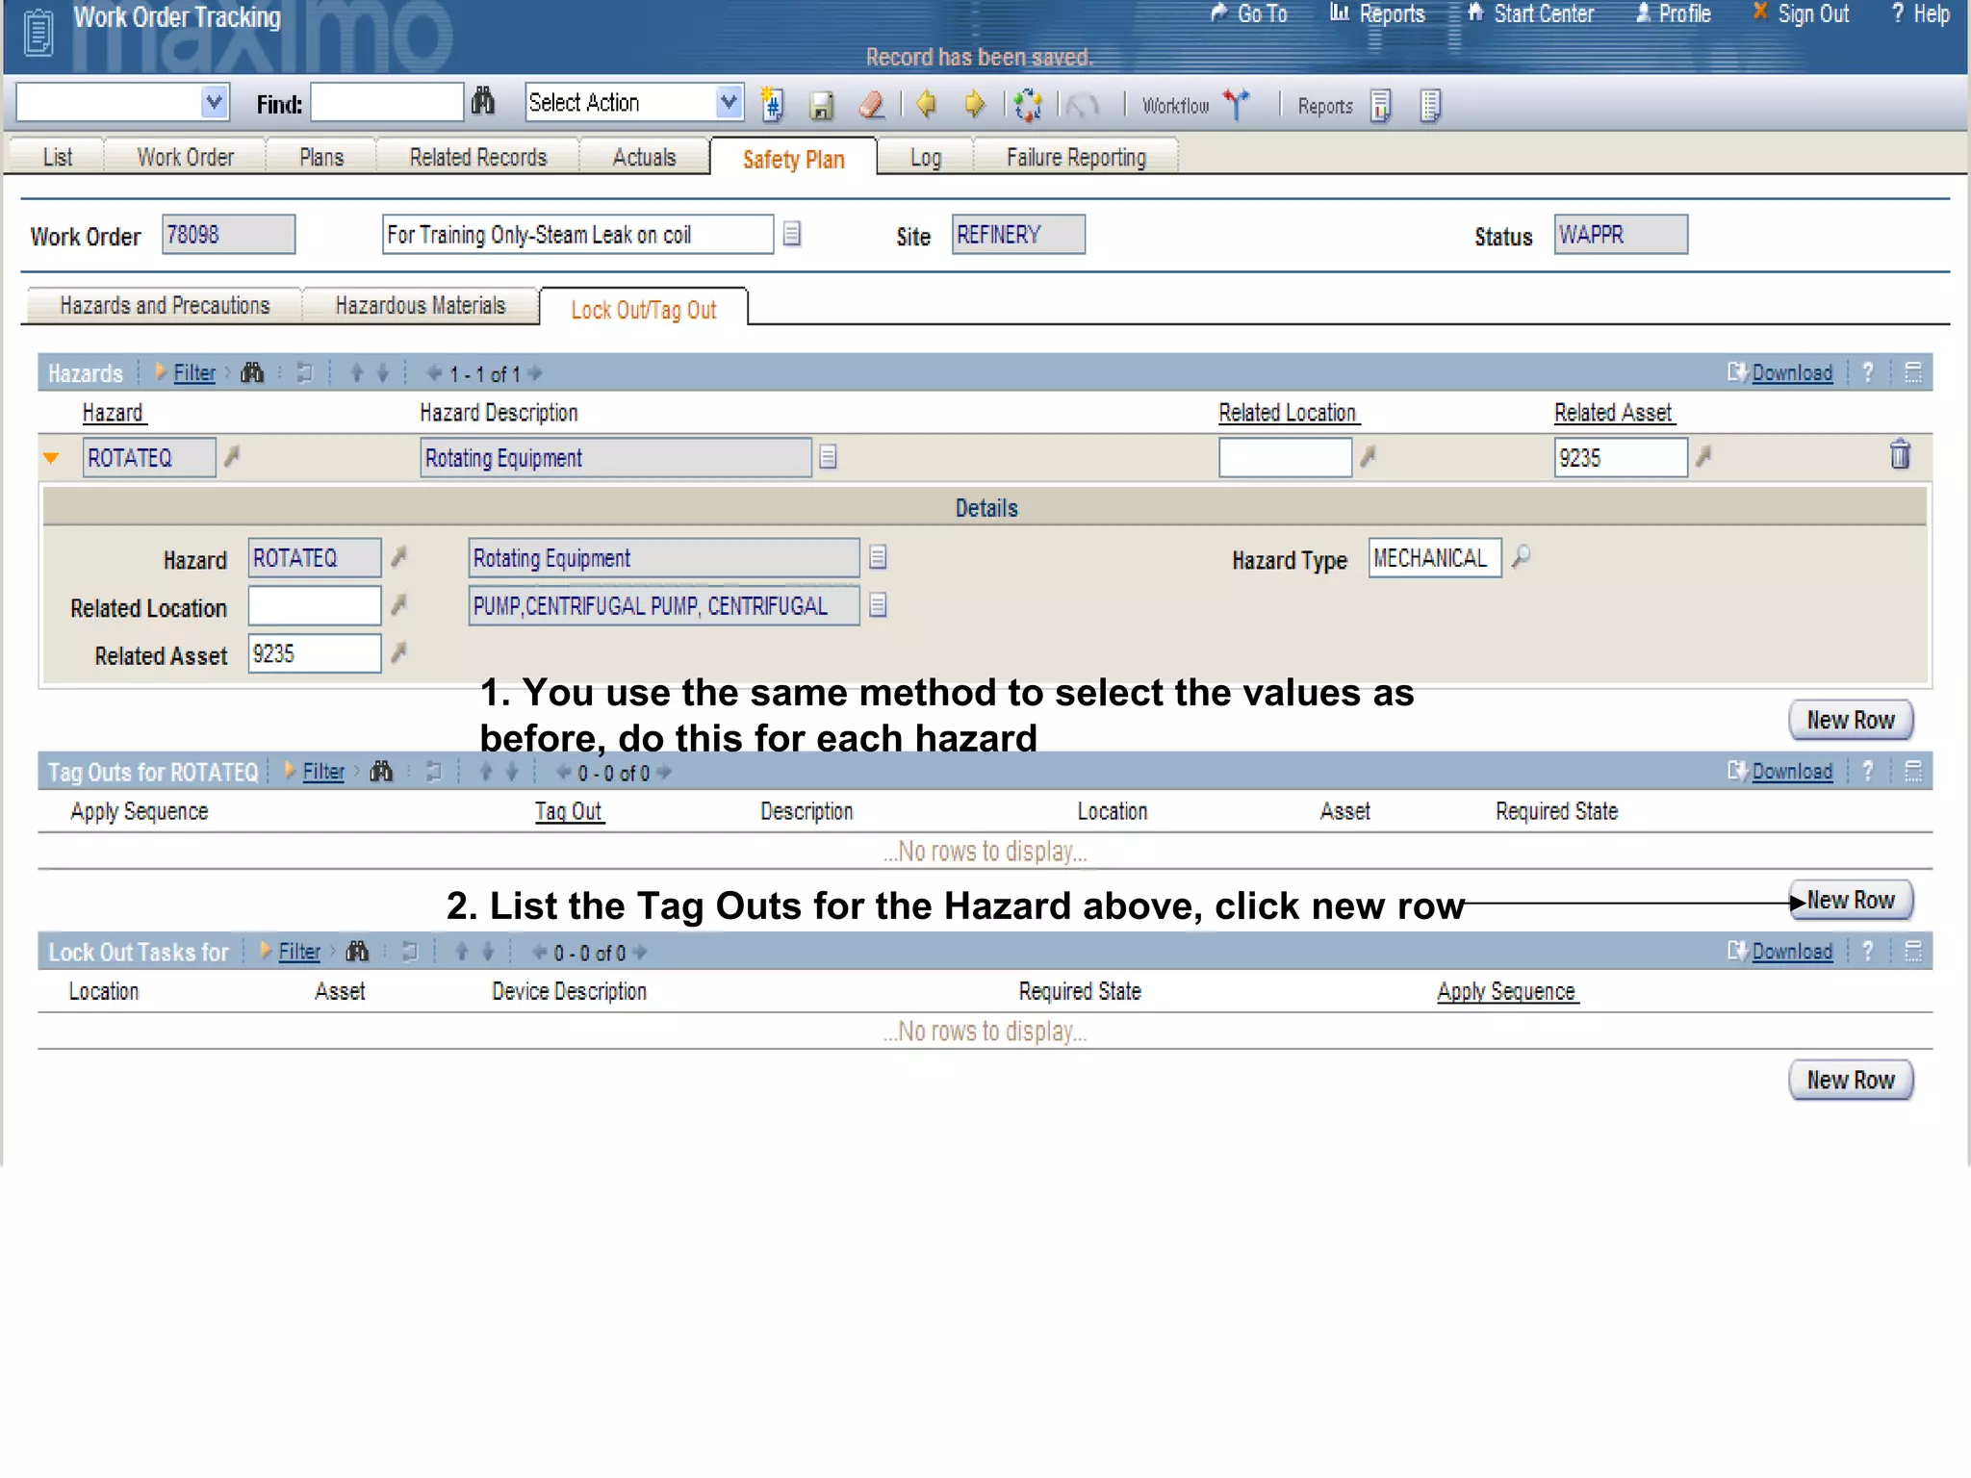
Task: Delete the ROTATEQ hazard row with the trash icon
Action: tap(1899, 455)
